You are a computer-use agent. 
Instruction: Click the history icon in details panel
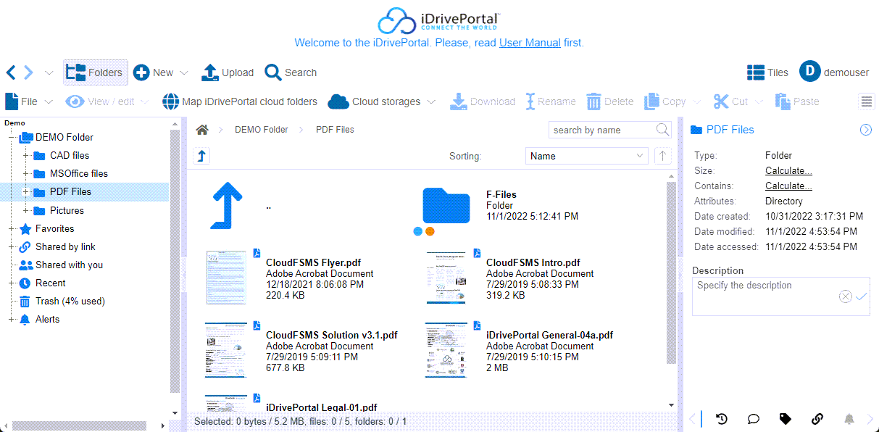[x=722, y=419]
